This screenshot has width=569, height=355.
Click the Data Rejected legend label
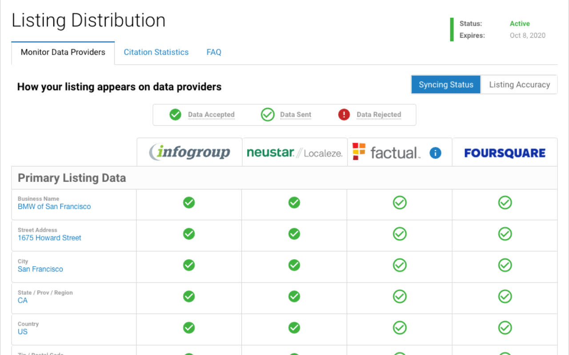click(x=379, y=114)
